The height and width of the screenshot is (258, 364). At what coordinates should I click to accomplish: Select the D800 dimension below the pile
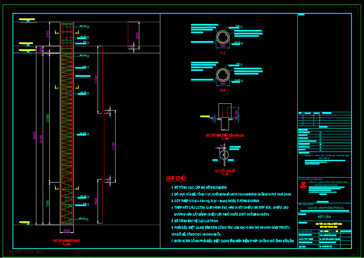point(67,230)
